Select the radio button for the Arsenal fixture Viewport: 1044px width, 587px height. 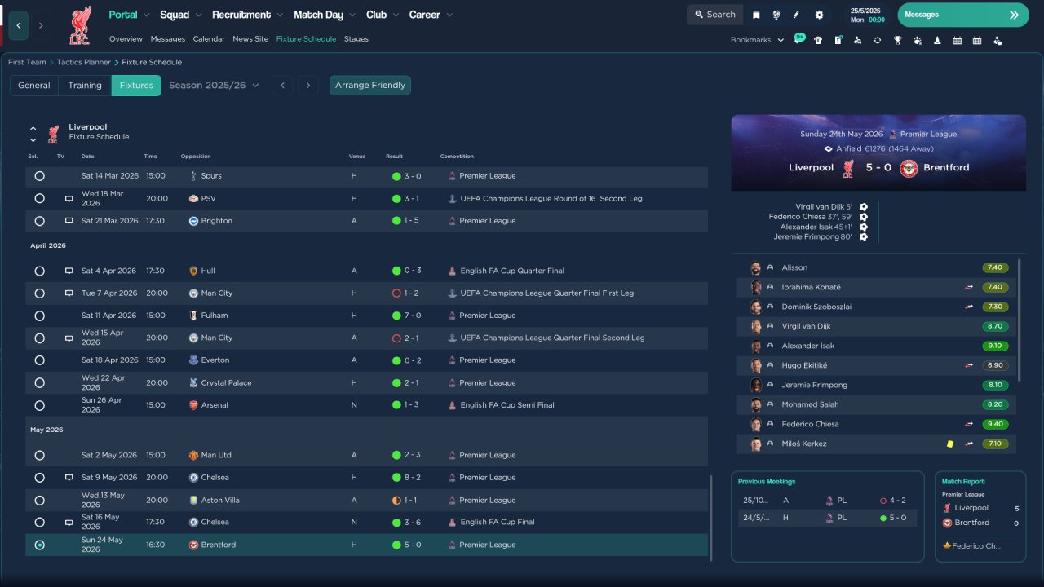(x=39, y=405)
